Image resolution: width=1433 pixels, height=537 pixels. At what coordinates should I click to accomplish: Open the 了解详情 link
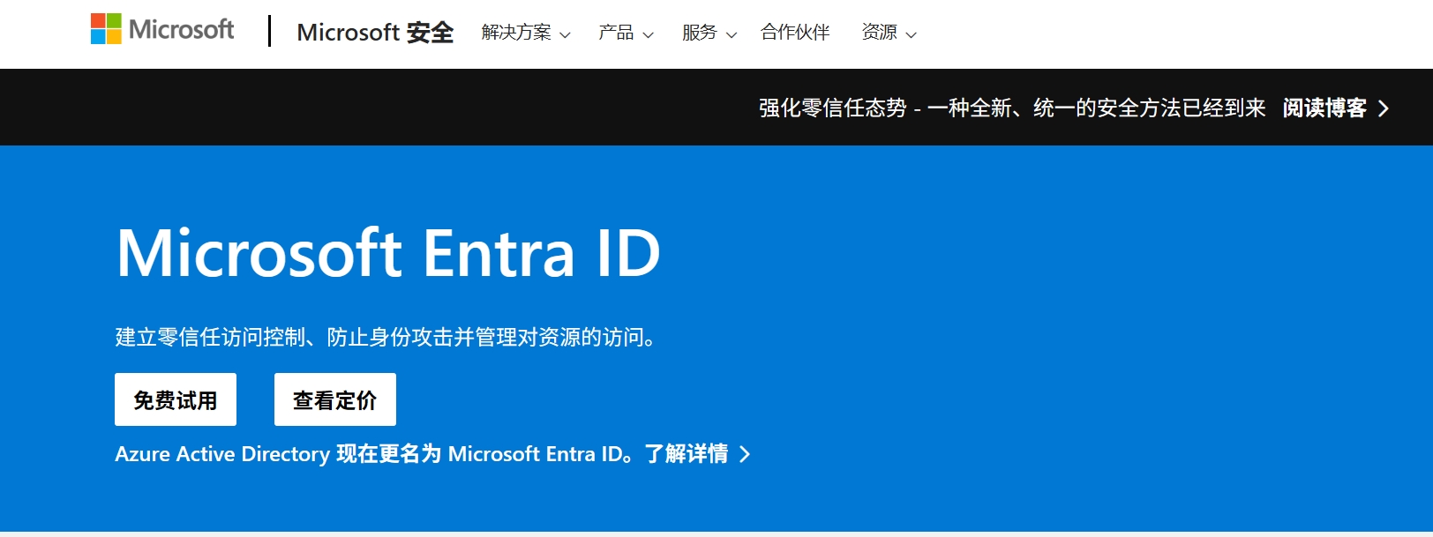[x=697, y=454]
